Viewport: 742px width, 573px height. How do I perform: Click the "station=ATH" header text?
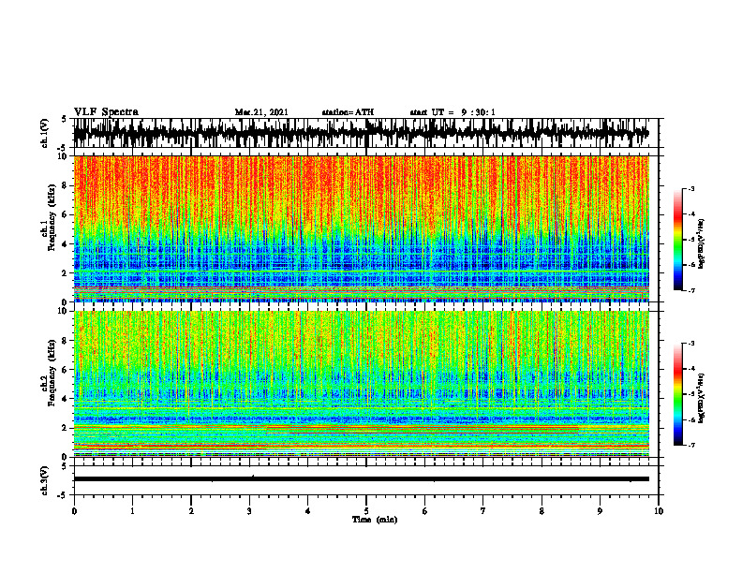click(348, 112)
